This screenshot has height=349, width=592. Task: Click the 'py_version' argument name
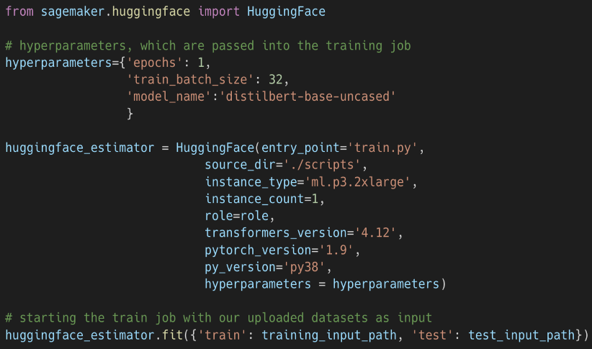coord(240,267)
